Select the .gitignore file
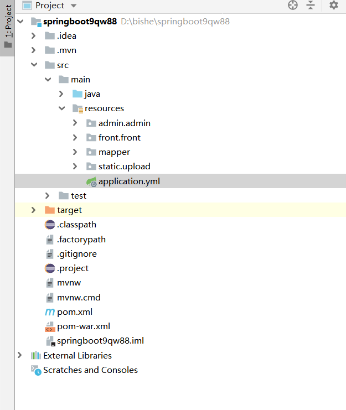This screenshot has height=410, width=346. pos(76,254)
